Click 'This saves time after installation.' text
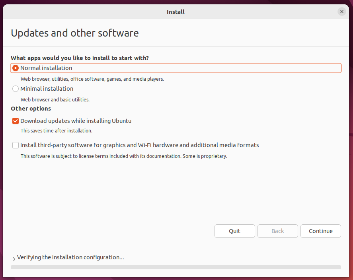The width and height of the screenshot is (353, 280). 57,131
